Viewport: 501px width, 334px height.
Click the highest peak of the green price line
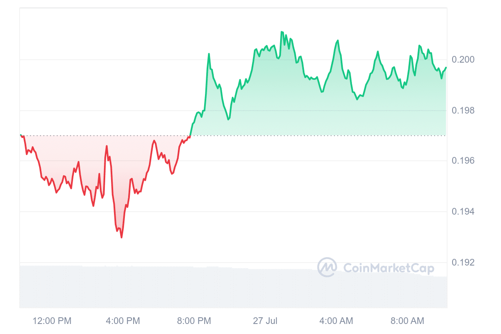282,32
